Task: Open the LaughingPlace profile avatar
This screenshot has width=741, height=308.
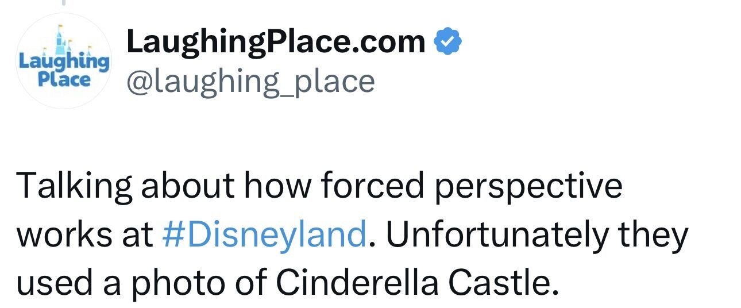Action: [63, 61]
